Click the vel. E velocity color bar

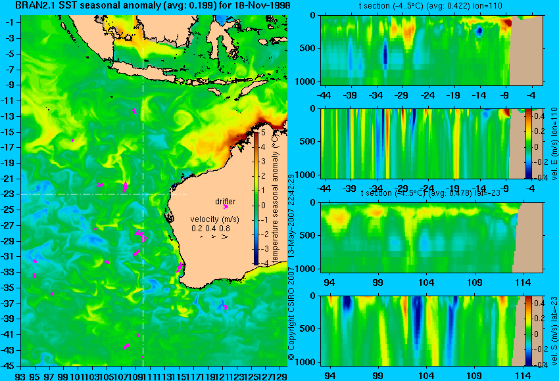click(529, 143)
